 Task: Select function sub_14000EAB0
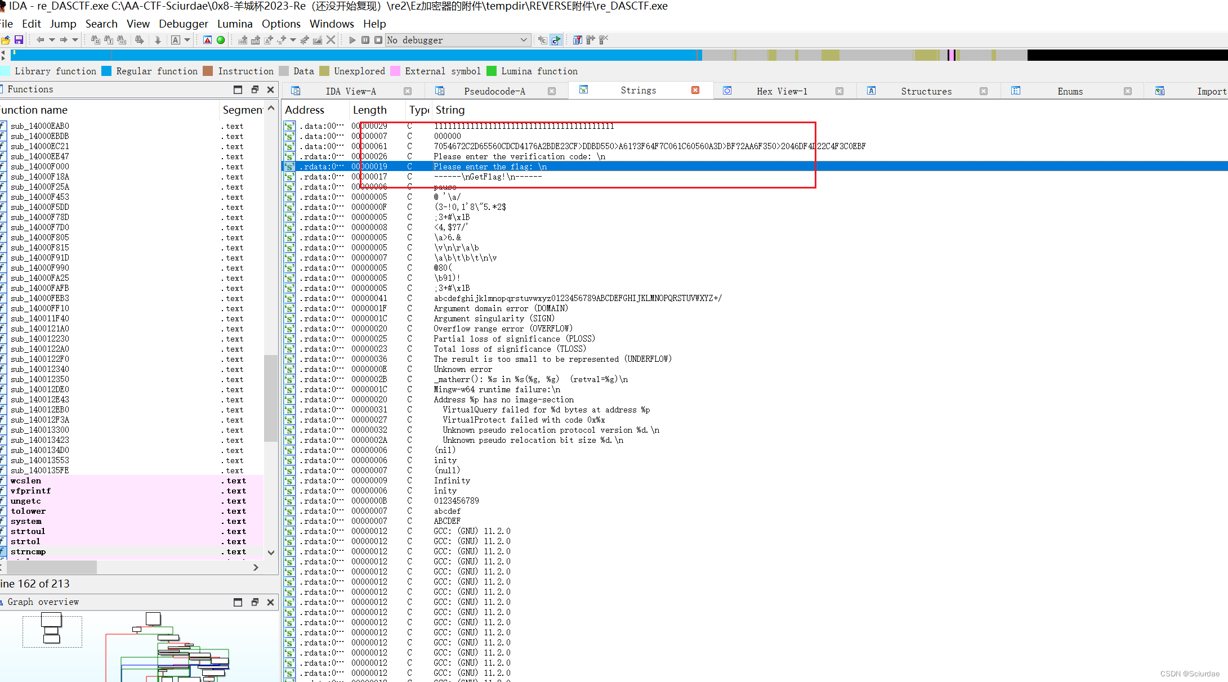pos(132,126)
